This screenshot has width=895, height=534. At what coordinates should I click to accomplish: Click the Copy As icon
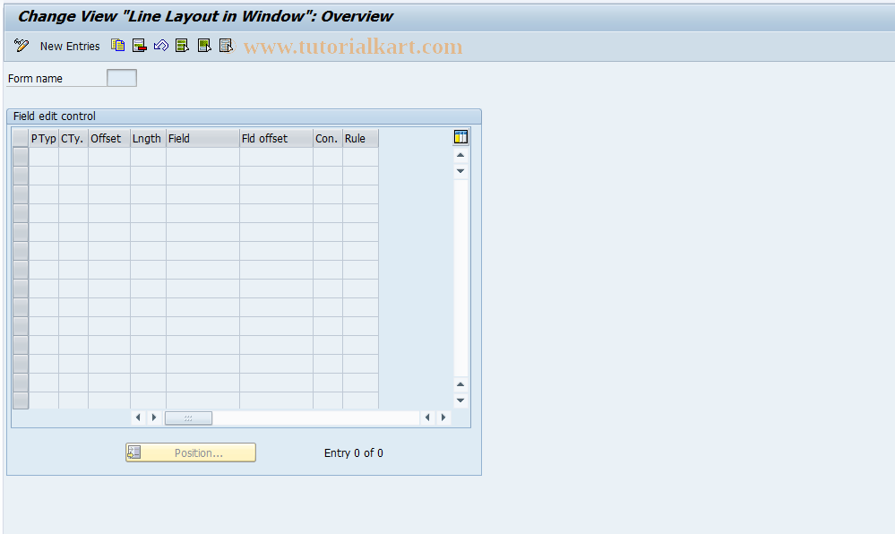pos(118,46)
